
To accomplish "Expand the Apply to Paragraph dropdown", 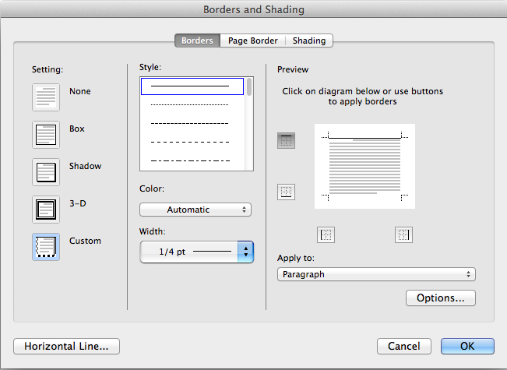I will pos(376,274).
